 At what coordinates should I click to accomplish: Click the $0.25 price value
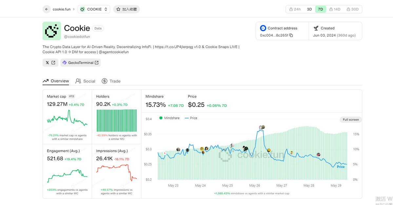(x=196, y=105)
